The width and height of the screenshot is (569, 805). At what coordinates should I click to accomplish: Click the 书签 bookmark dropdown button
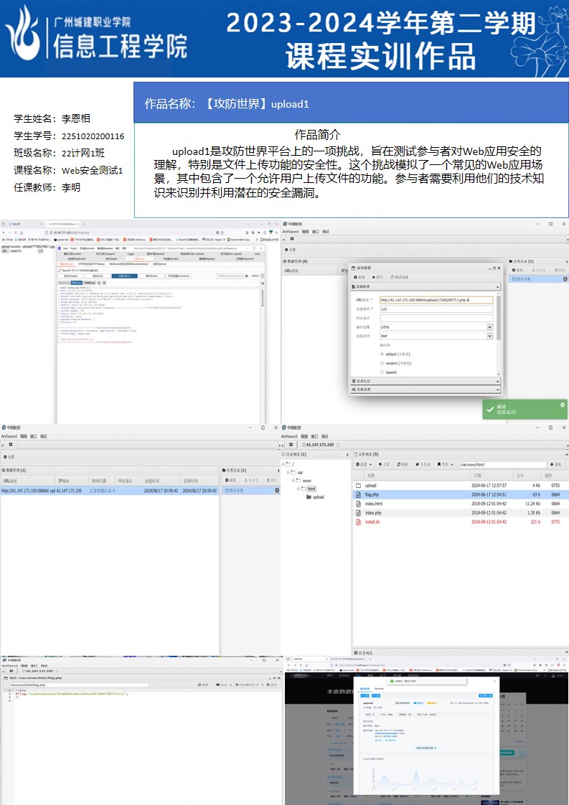coord(445,464)
